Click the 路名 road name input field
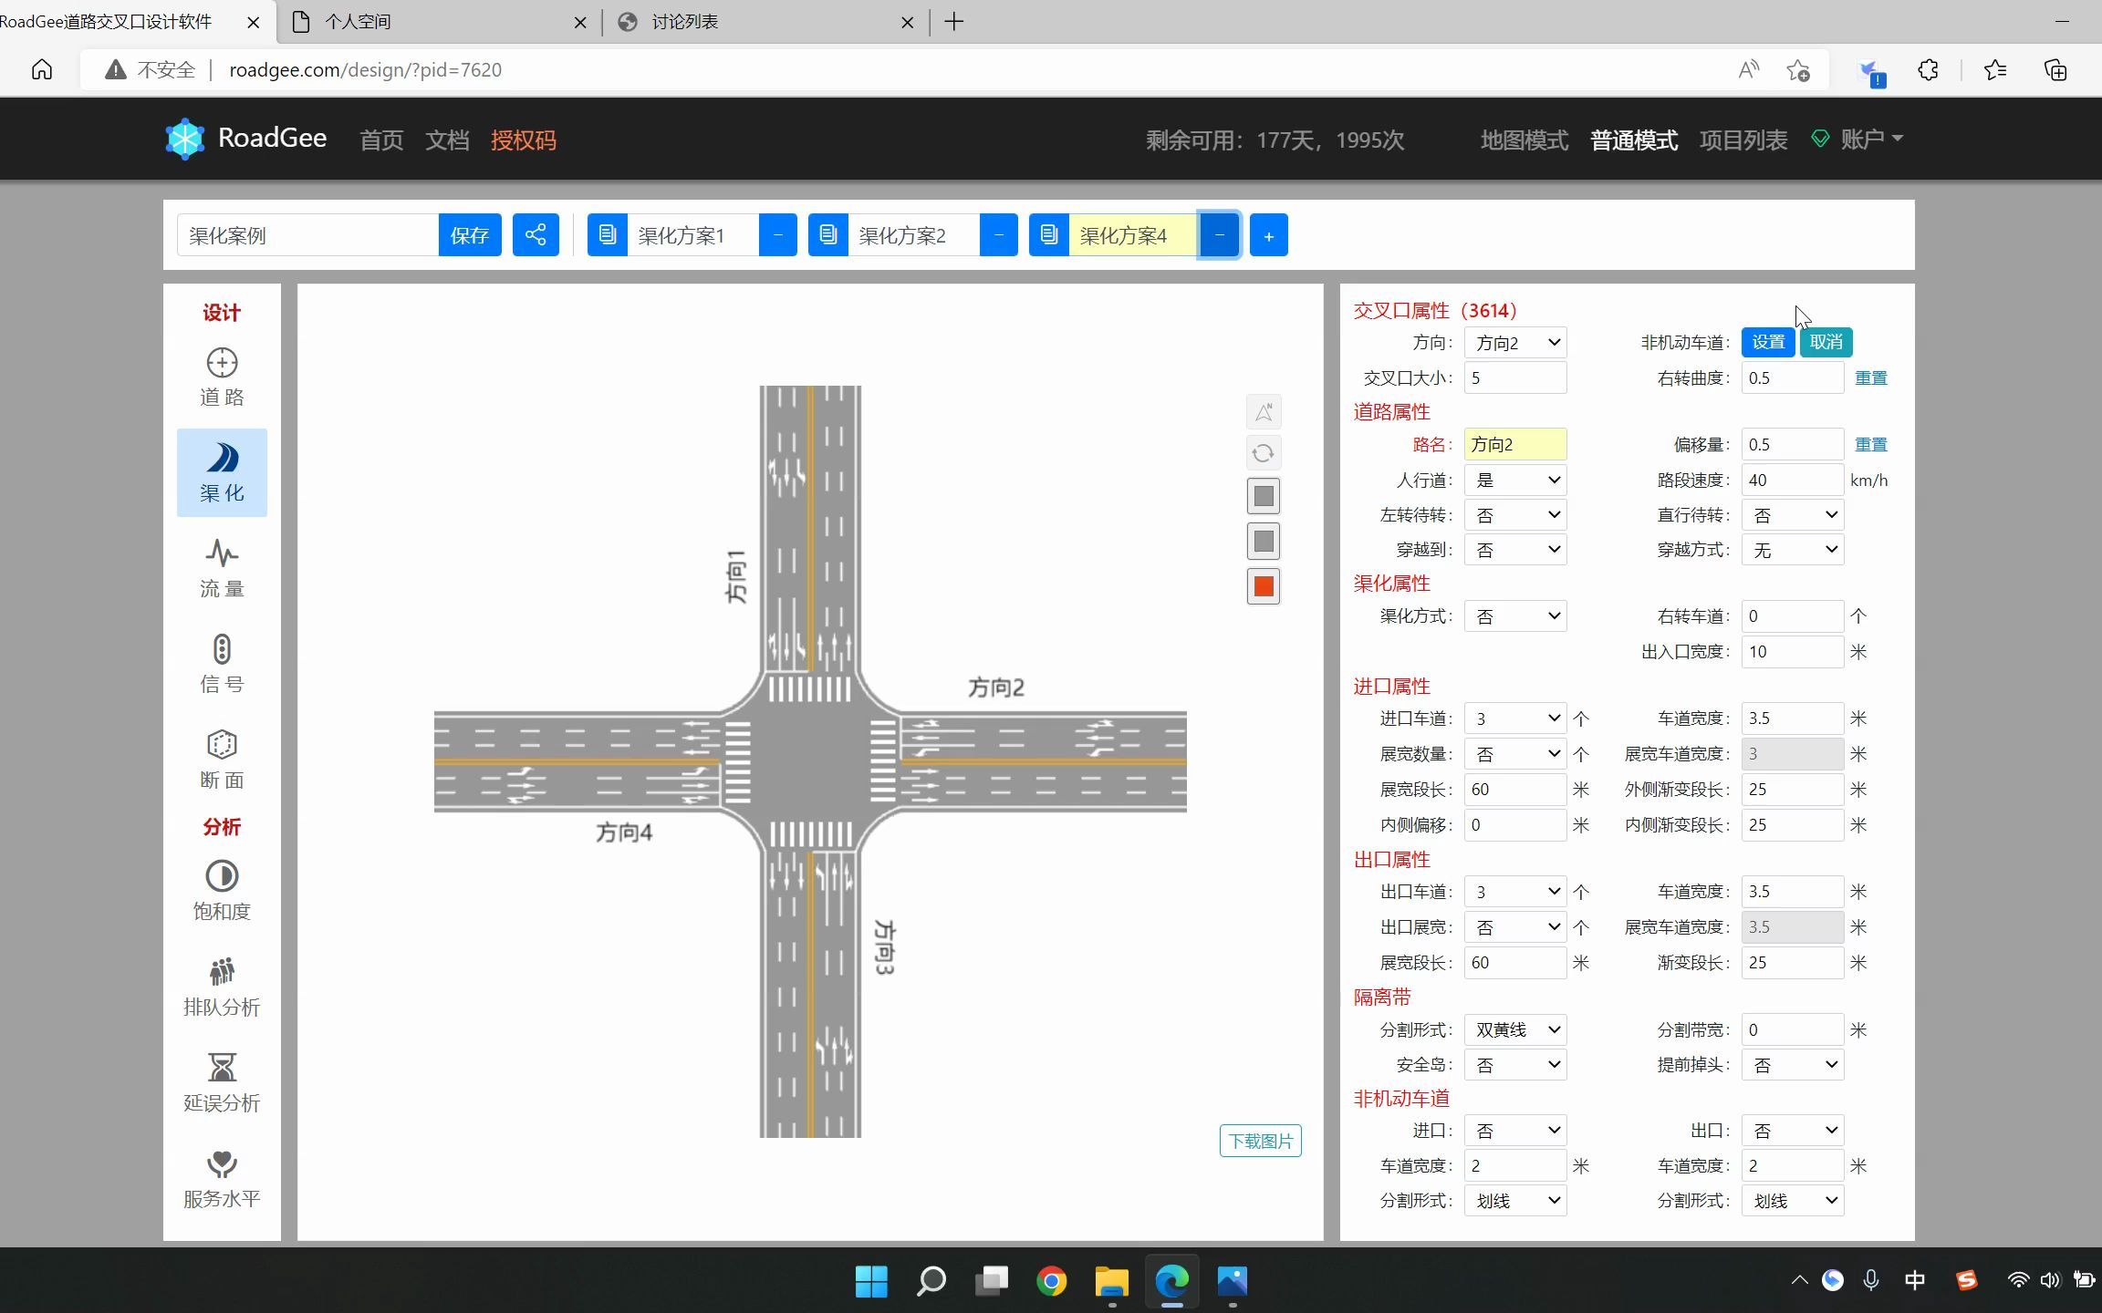Screen dimensions: 2102x1313 click(x=1514, y=443)
